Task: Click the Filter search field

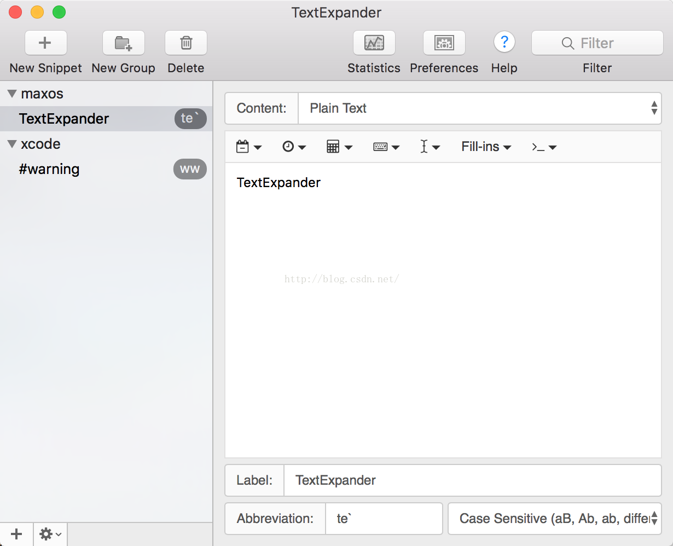Action: pyautogui.click(x=597, y=43)
